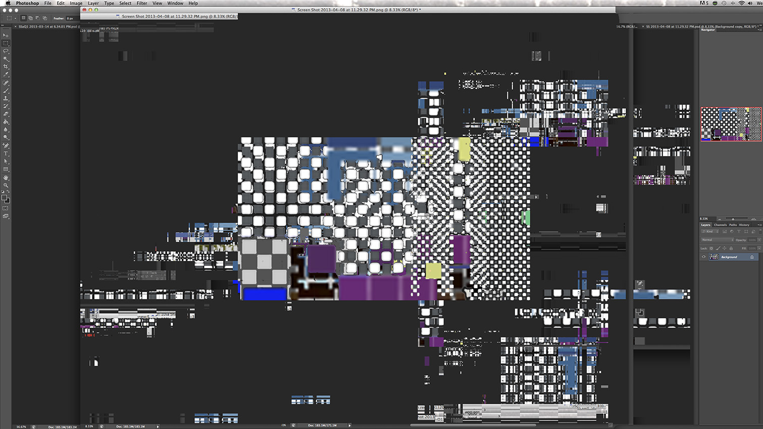Click the Feather input field

[x=70, y=18]
